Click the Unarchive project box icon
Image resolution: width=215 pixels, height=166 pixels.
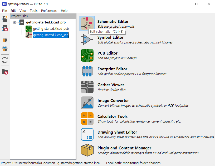(x=5, y=49)
